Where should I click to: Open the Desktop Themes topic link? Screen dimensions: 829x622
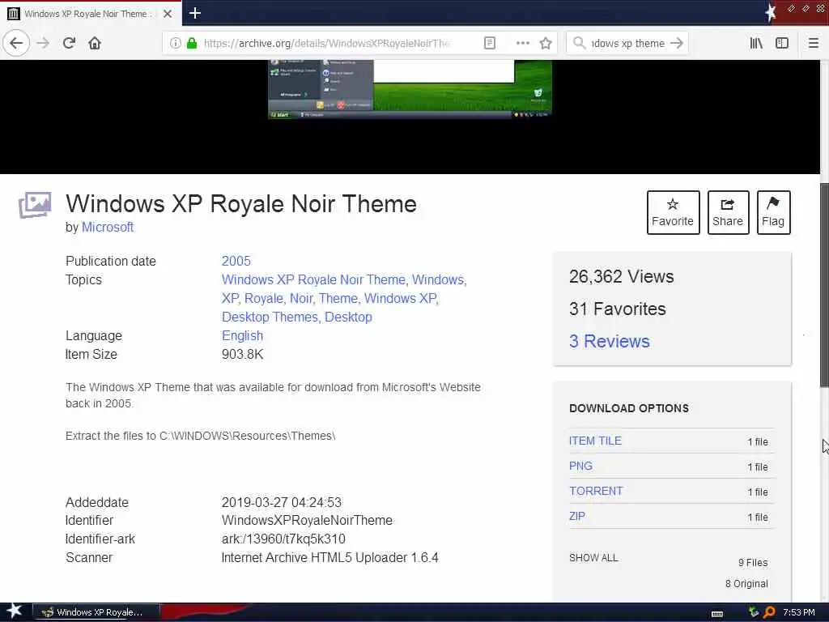click(x=270, y=317)
